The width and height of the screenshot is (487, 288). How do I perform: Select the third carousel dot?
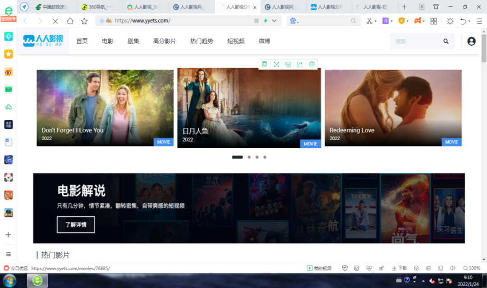pyautogui.click(x=257, y=157)
